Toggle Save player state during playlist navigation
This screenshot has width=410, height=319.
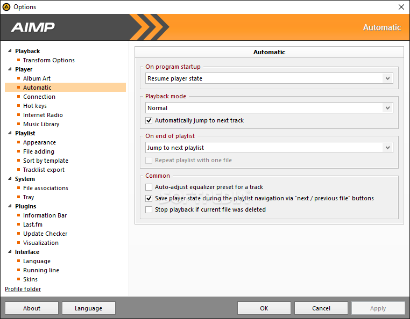pos(149,198)
